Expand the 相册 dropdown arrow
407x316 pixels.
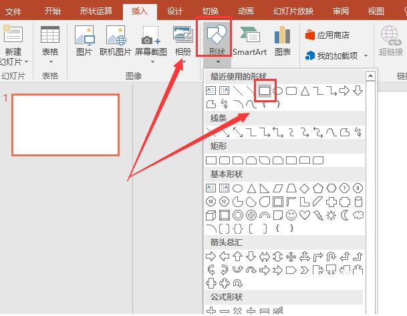184,61
